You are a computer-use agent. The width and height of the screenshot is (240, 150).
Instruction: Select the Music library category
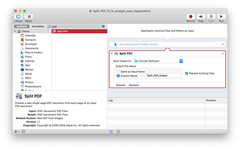(x=29, y=74)
